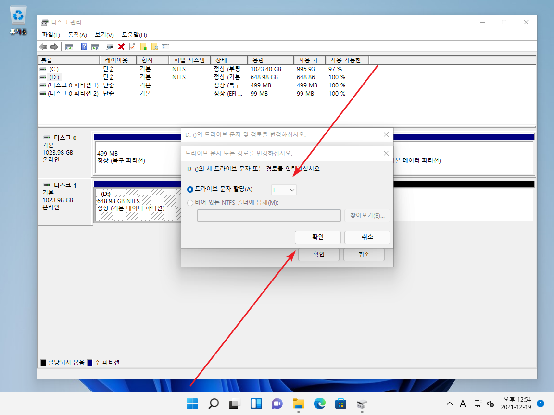Click the checkmark properties document icon
The height and width of the screenshot is (415, 554).
pyautogui.click(x=133, y=47)
